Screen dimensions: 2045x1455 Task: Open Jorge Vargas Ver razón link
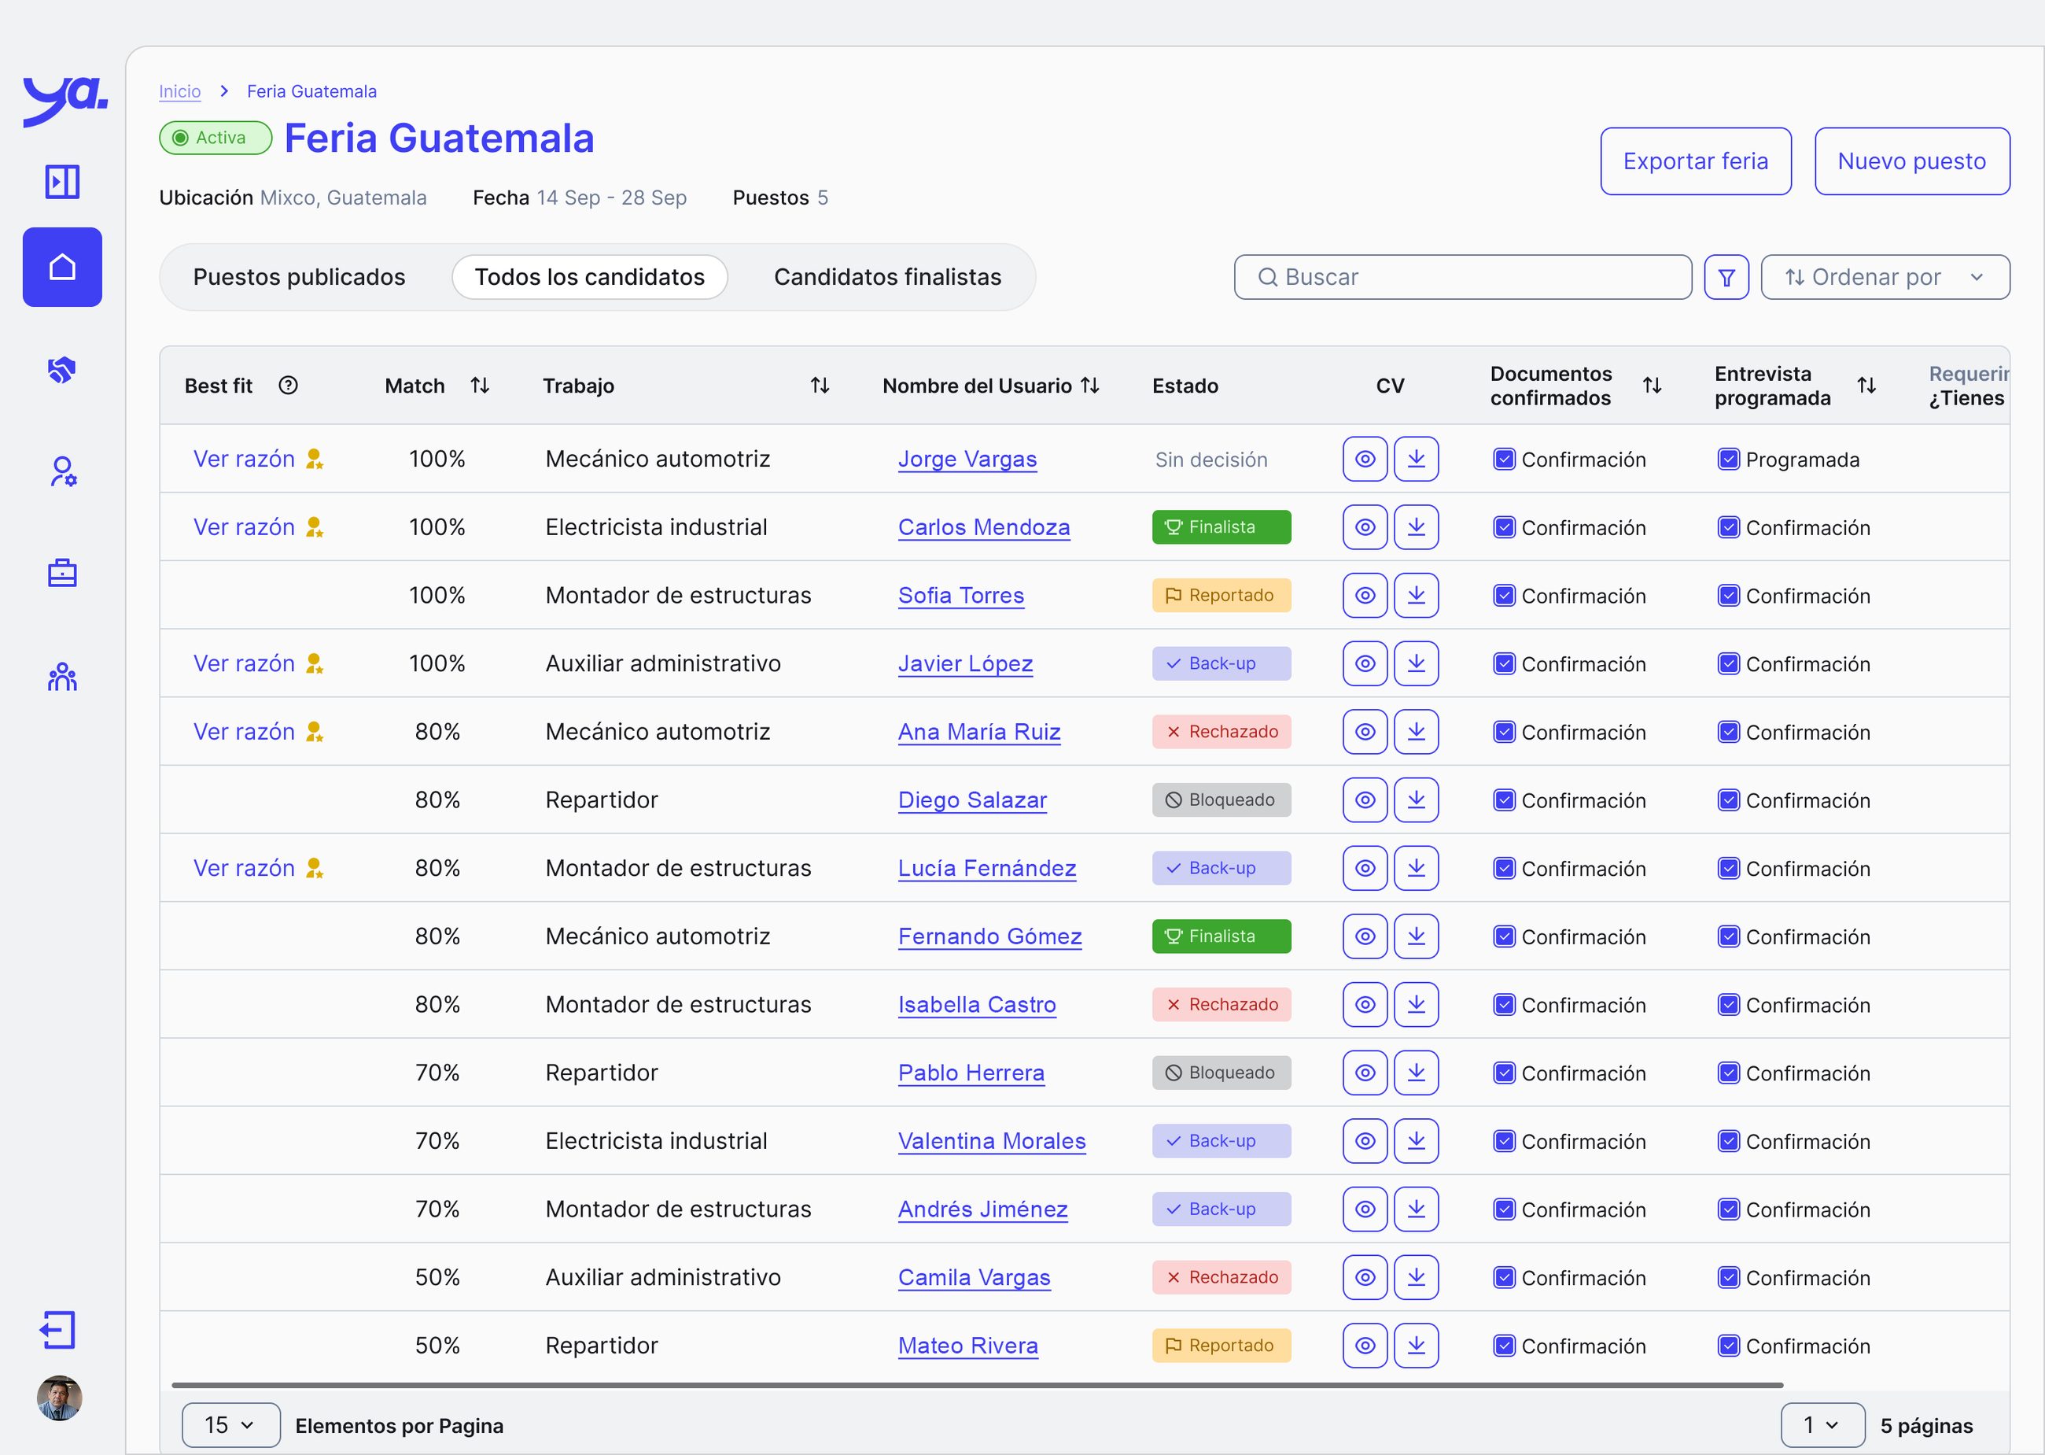pyautogui.click(x=245, y=459)
